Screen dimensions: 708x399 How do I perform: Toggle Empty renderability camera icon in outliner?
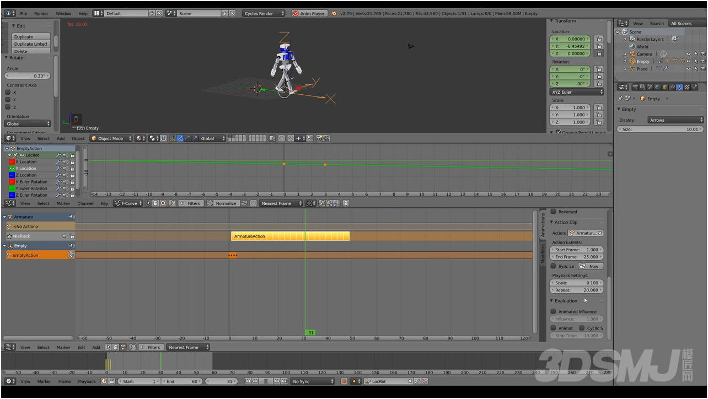coord(702,62)
